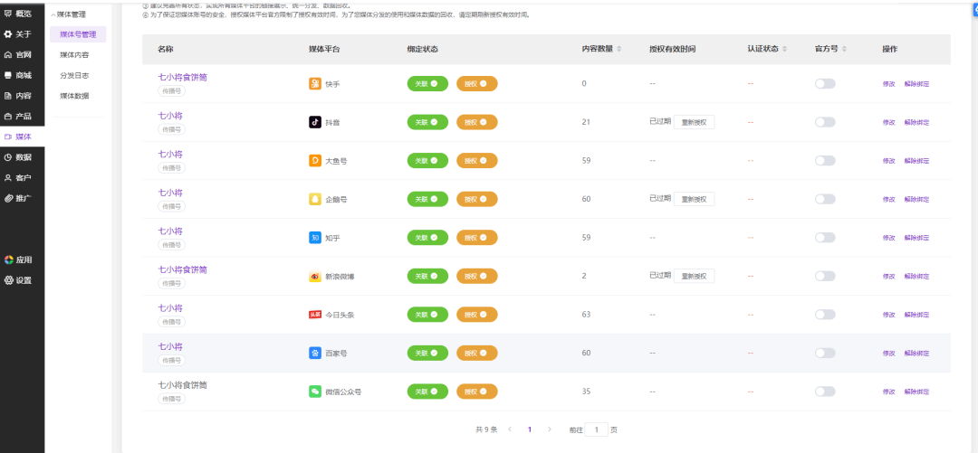Click 修改 for the 快手 row
This screenshot has width=978, height=453.
(x=889, y=83)
